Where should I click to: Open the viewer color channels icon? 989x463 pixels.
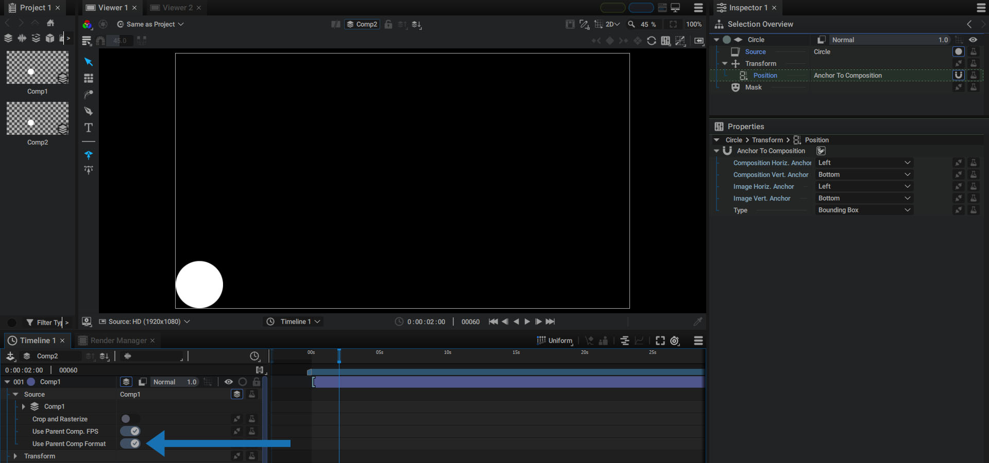click(88, 24)
